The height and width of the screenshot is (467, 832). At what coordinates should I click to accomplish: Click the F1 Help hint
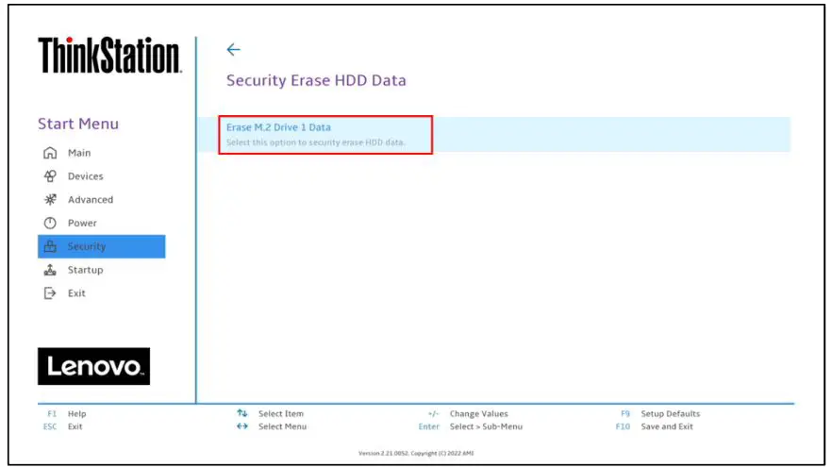click(x=66, y=413)
